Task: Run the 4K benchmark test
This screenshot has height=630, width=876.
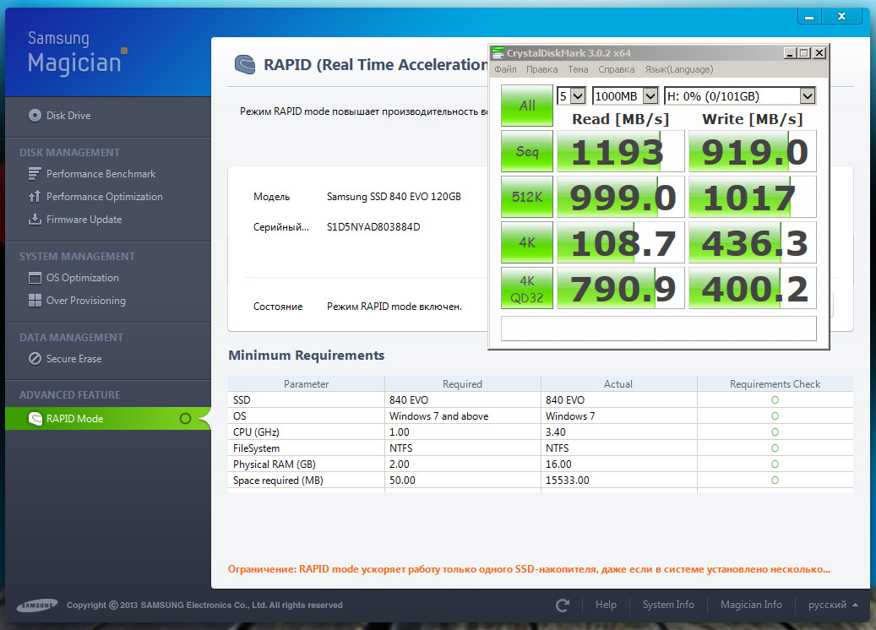Action: (x=527, y=242)
